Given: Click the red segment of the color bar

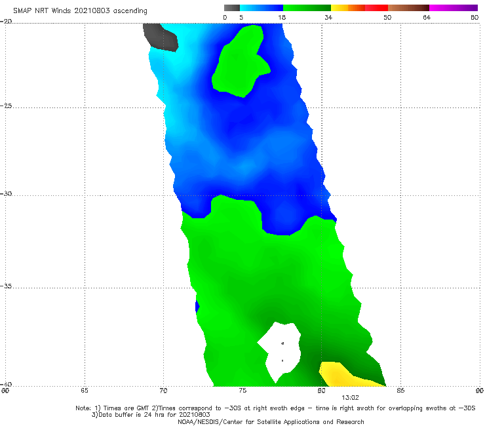Looking at the screenshot, I should (x=376, y=8).
